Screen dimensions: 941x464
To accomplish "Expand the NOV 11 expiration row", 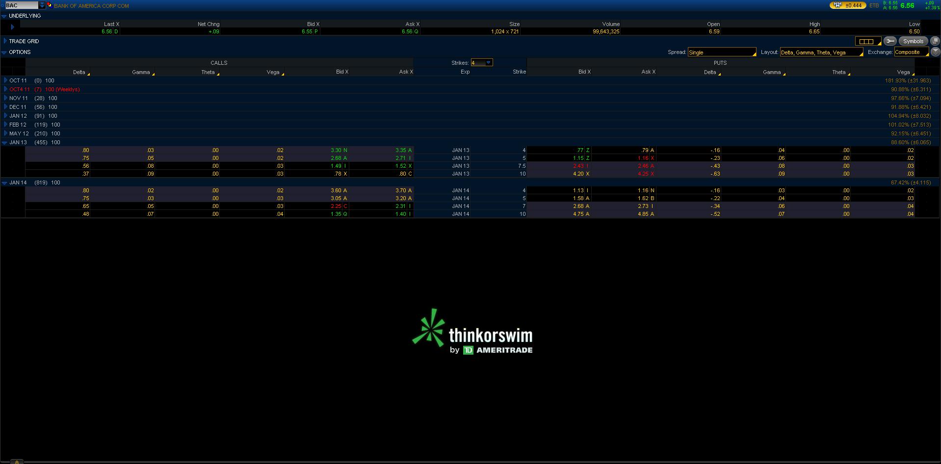I will click(5, 98).
